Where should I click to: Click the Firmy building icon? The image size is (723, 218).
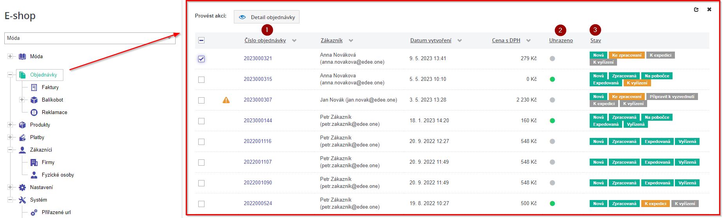pos(34,163)
